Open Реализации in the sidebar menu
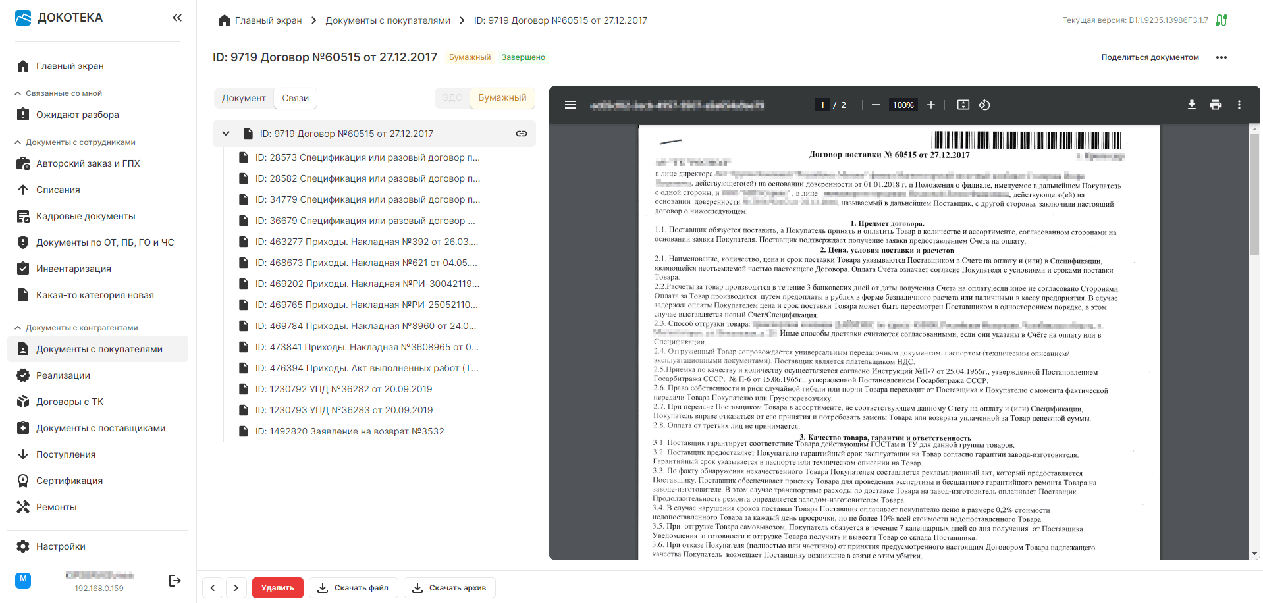 [x=63, y=375]
